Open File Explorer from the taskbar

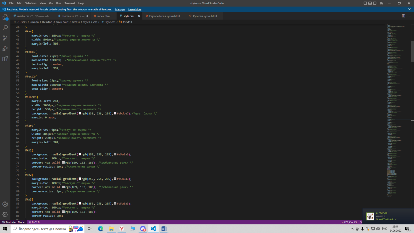click(111, 229)
